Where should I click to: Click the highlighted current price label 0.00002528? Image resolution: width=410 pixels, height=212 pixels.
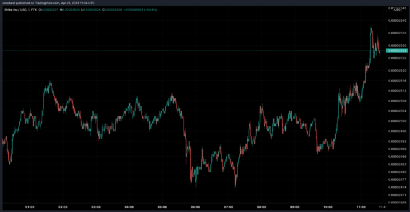[x=397, y=51]
